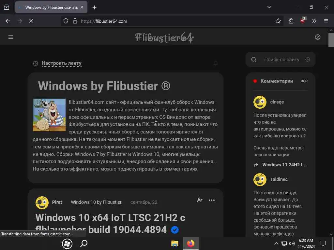
Task: Subscribe to author with add-user icon
Action: click(200, 200)
